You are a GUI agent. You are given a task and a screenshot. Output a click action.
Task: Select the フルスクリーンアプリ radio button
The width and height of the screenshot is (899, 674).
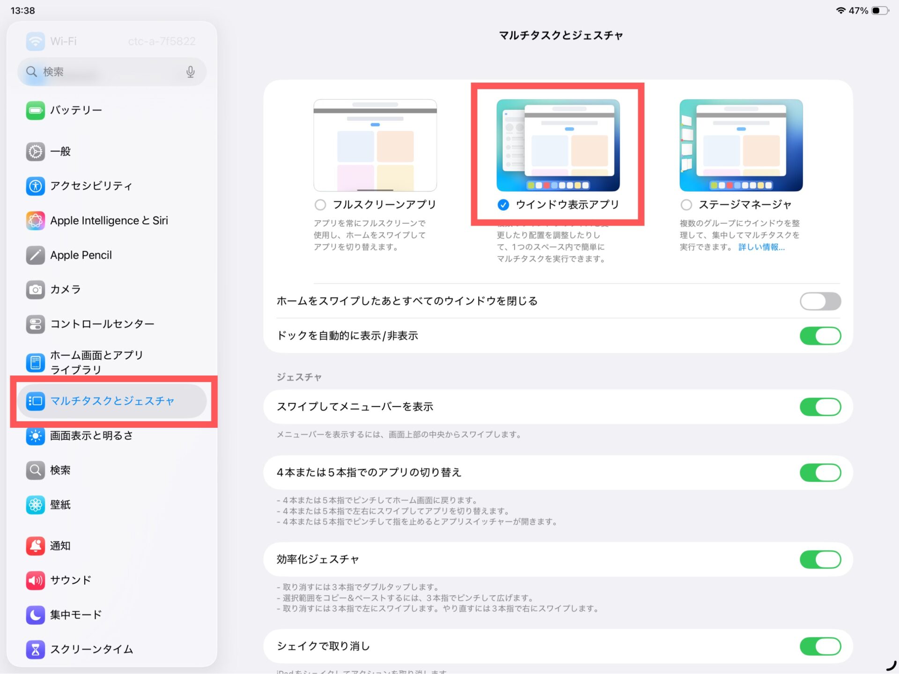point(320,205)
